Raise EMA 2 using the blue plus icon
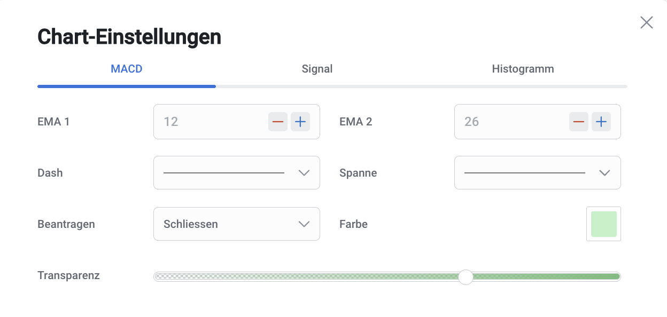This screenshot has height=317, width=667. coord(601,122)
